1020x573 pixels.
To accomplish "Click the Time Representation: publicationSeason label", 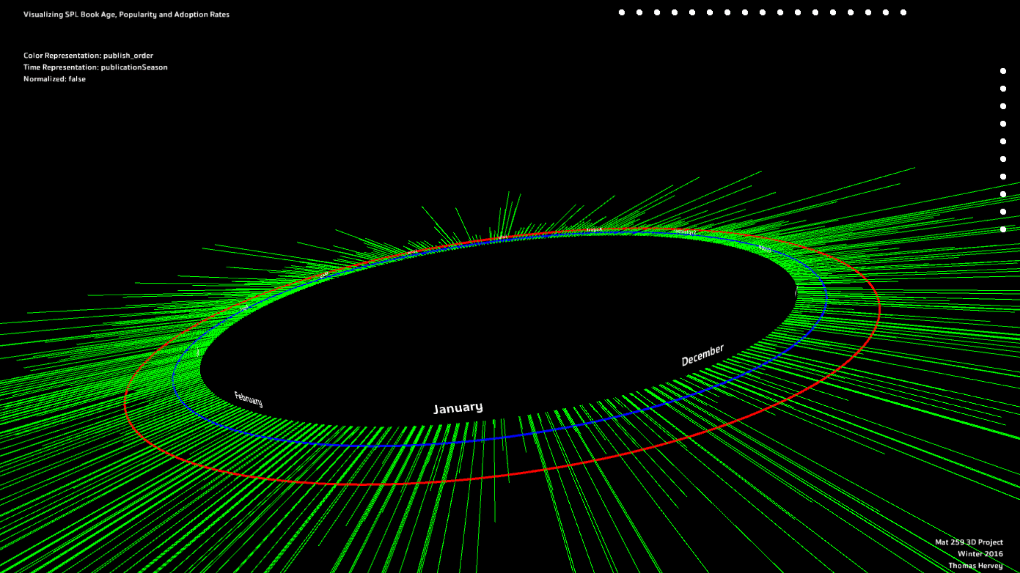I will (95, 67).
